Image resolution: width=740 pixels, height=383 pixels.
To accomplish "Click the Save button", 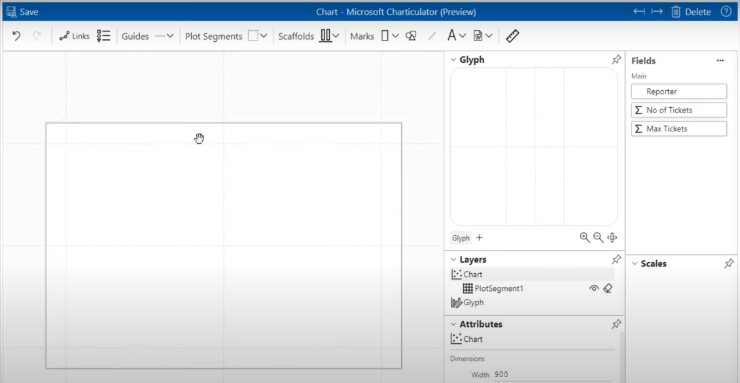I will click(23, 12).
